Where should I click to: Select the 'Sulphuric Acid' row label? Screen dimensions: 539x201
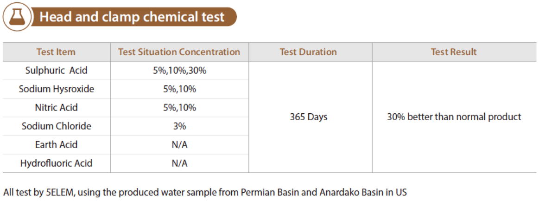[57, 71]
